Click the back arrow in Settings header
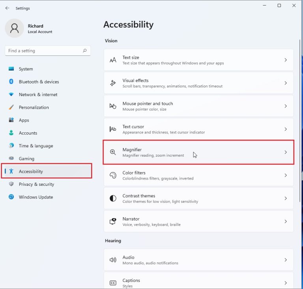Viewport: 303px width, 289px height. click(7, 8)
